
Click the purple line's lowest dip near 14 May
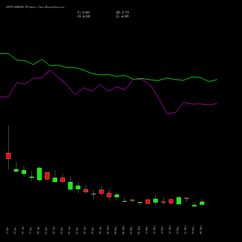pos(167,114)
